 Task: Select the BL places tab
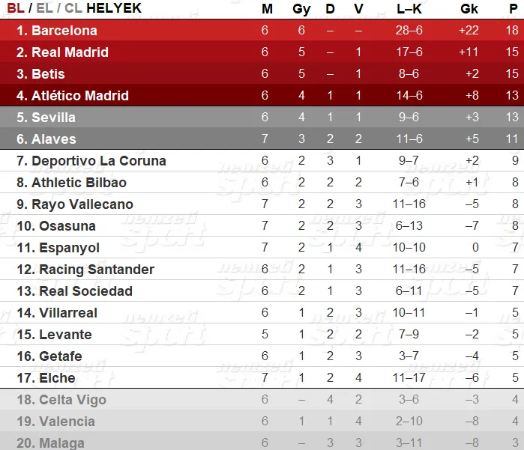(x=16, y=8)
